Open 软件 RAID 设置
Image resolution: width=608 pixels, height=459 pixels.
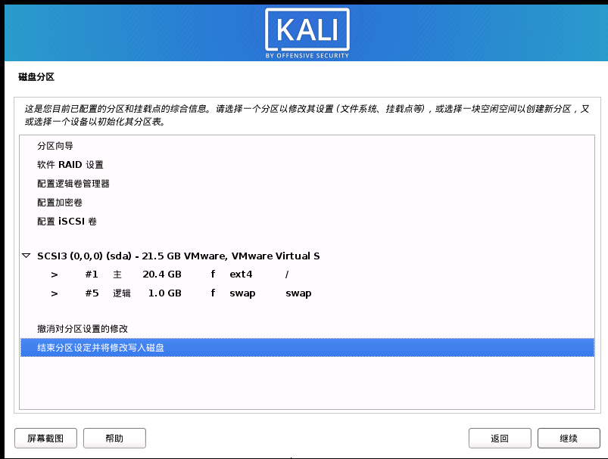pyautogui.click(x=70, y=165)
